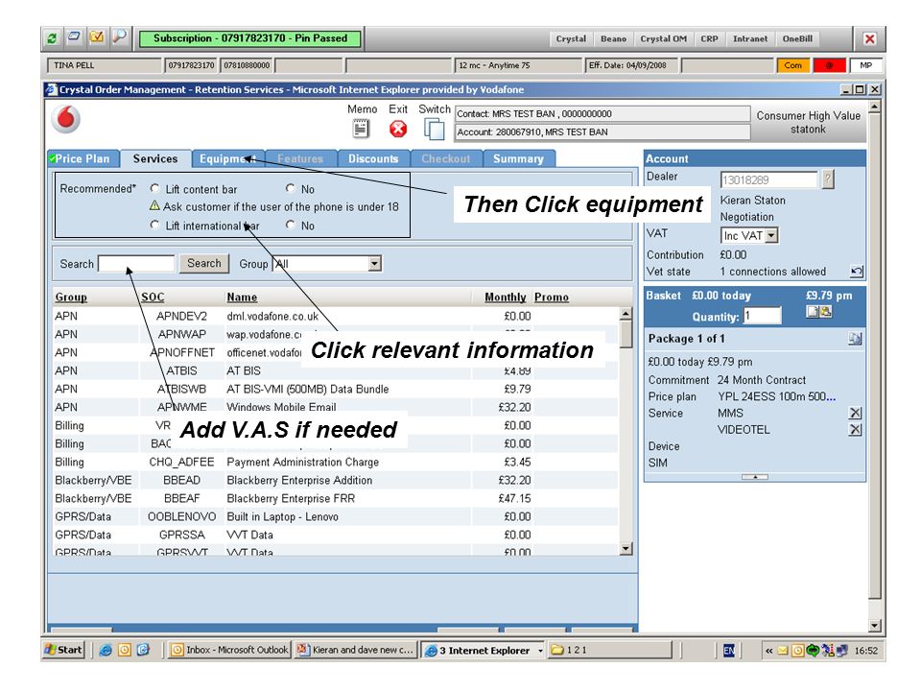Click the Quantity input field
The image size is (921, 691).
point(763,316)
